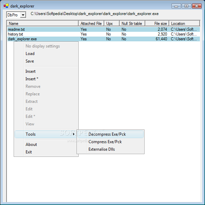Click the file size value 2,074
This screenshot has width=205, height=205.
(x=162, y=29)
